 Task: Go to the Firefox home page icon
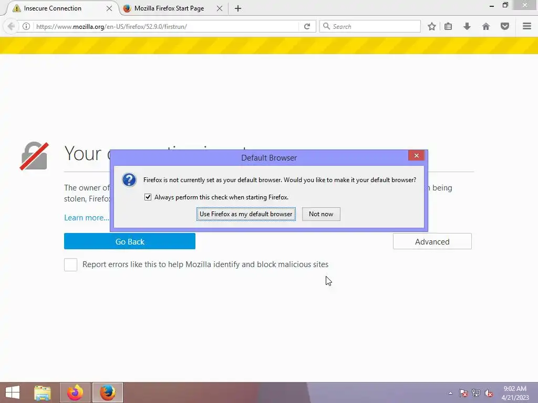pos(486,26)
